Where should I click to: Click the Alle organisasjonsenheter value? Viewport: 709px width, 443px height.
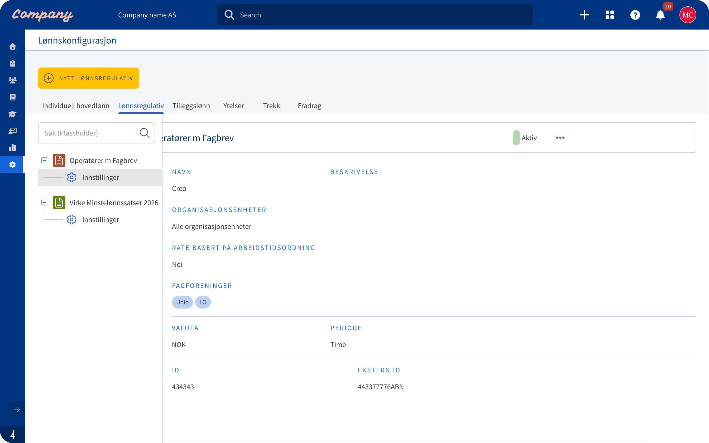pos(212,227)
